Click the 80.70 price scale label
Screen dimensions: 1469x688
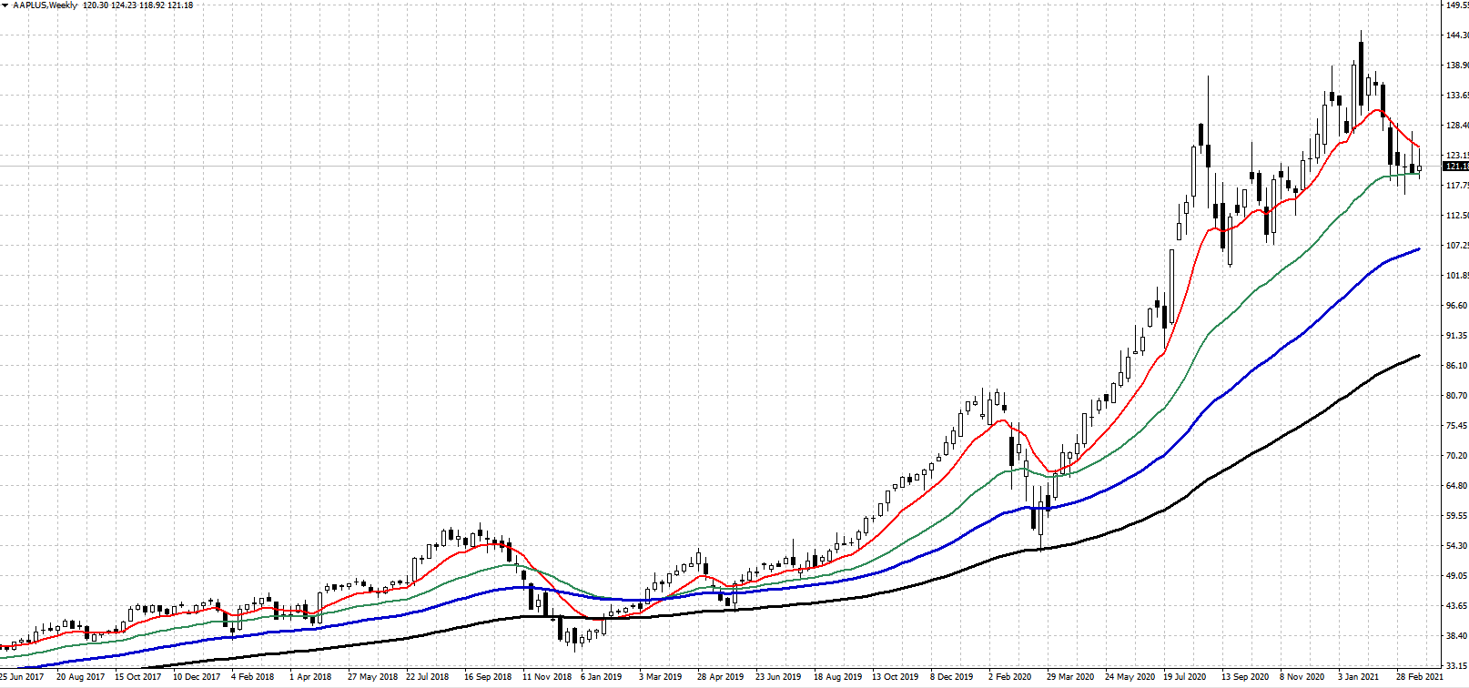[1456, 396]
